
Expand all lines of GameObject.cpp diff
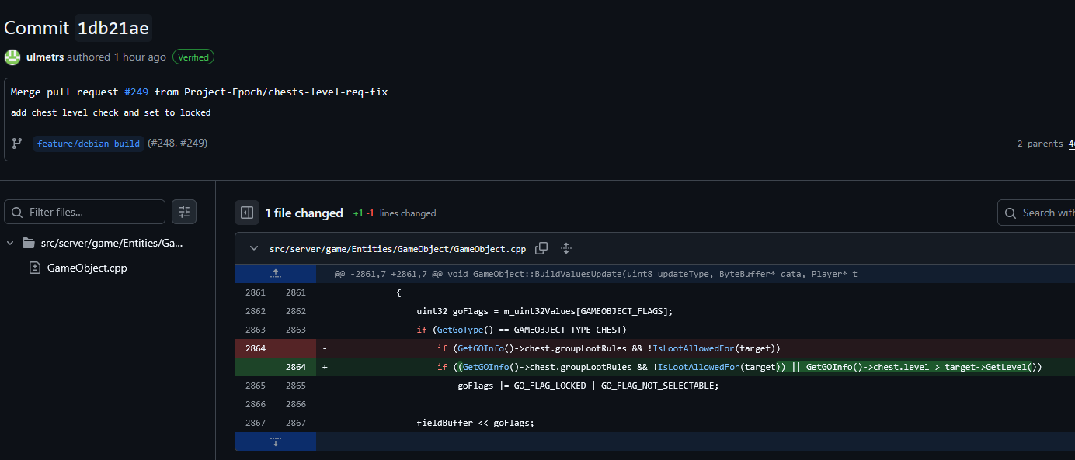[566, 248]
